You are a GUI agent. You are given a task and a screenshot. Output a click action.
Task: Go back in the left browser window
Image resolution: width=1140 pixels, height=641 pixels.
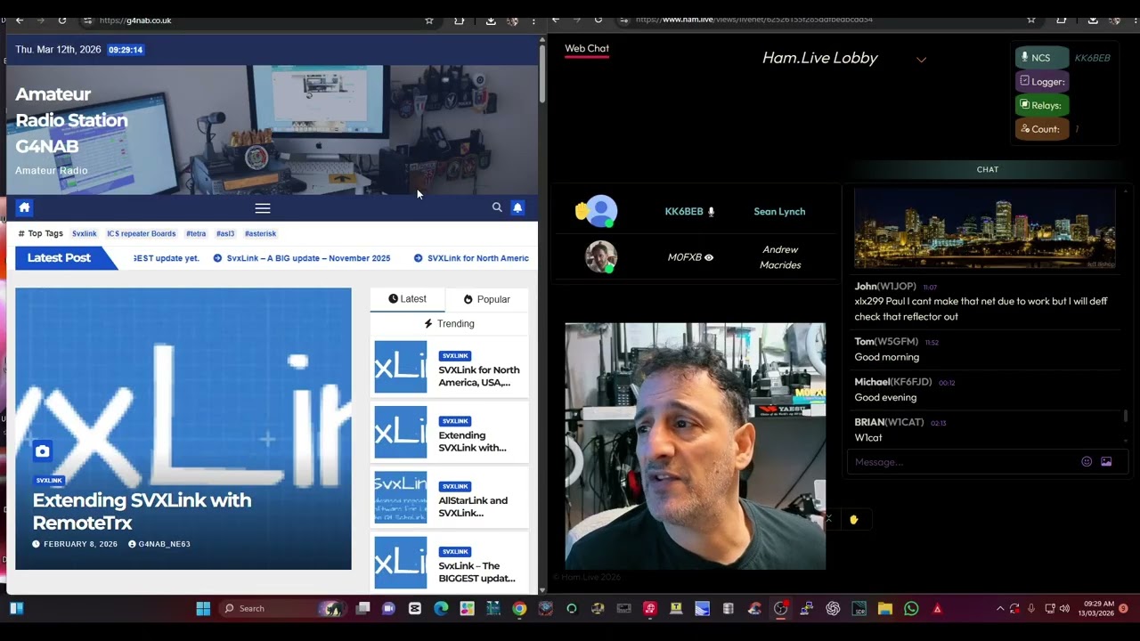[x=20, y=20]
